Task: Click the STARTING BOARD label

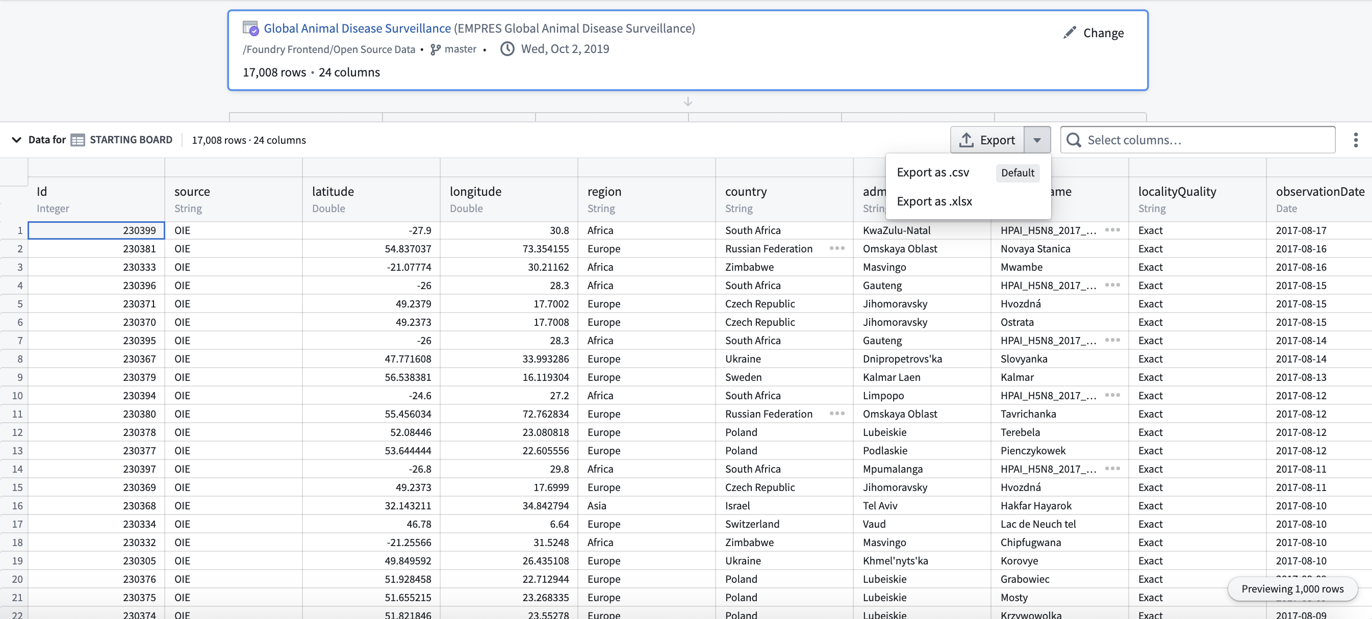Action: click(131, 140)
